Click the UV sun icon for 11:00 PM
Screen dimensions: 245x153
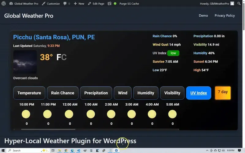(x=47, y=114)
